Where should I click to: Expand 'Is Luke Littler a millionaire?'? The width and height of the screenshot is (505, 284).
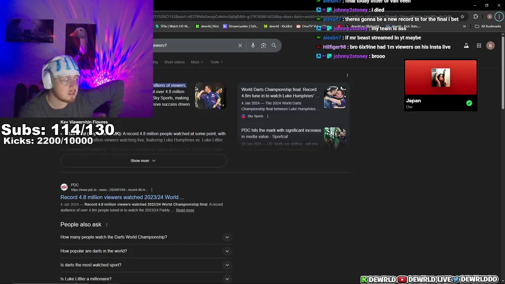click(145, 278)
